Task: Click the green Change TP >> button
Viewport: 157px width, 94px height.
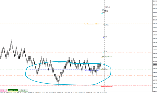Action: 13,90
